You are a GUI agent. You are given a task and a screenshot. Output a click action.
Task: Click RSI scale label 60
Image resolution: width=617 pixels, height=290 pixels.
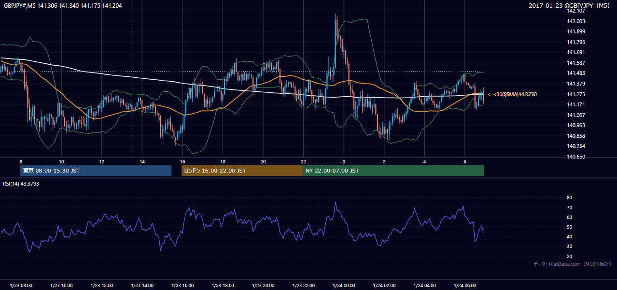pyautogui.click(x=569, y=217)
